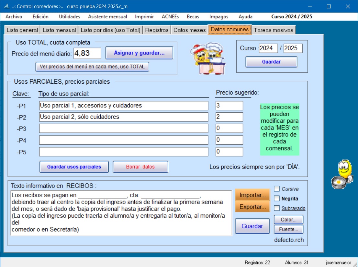This screenshot has width=358, height=267.
Task: Click Importar to load receipt text
Action: [252, 195]
